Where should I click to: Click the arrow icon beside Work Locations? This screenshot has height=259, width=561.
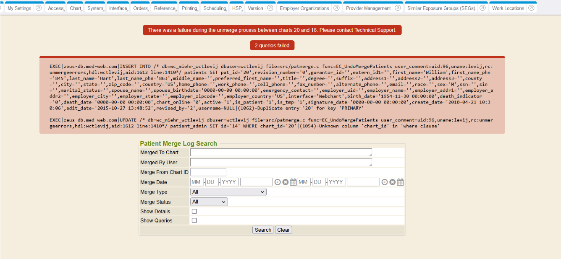point(532,8)
